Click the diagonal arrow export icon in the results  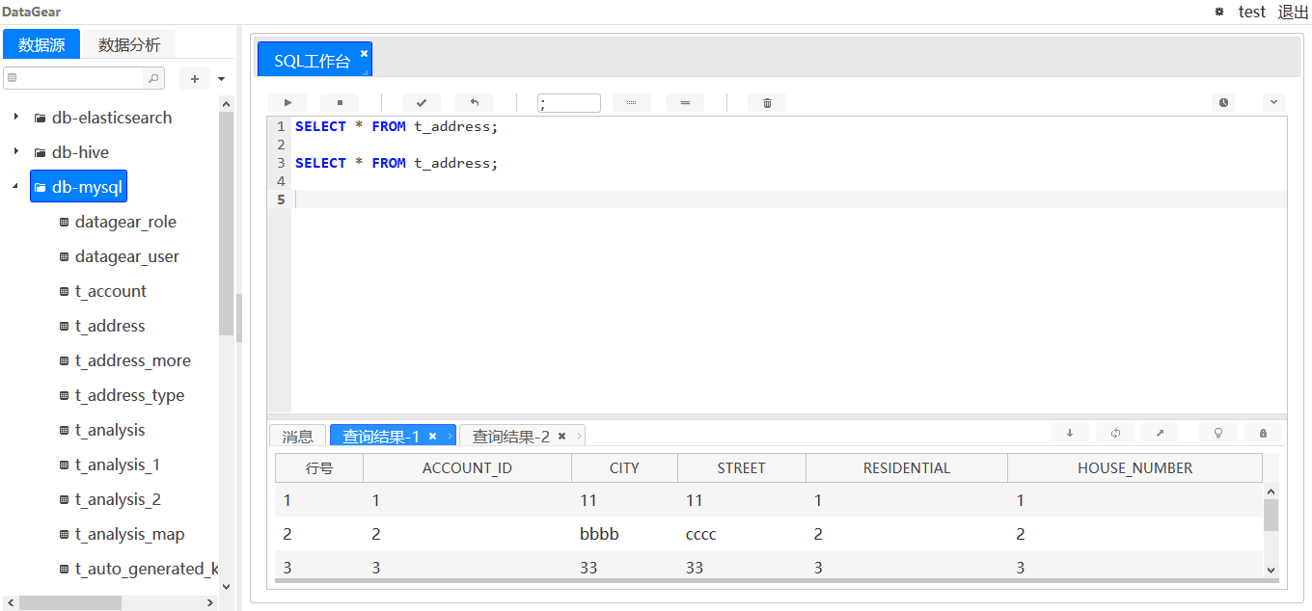point(1160,433)
